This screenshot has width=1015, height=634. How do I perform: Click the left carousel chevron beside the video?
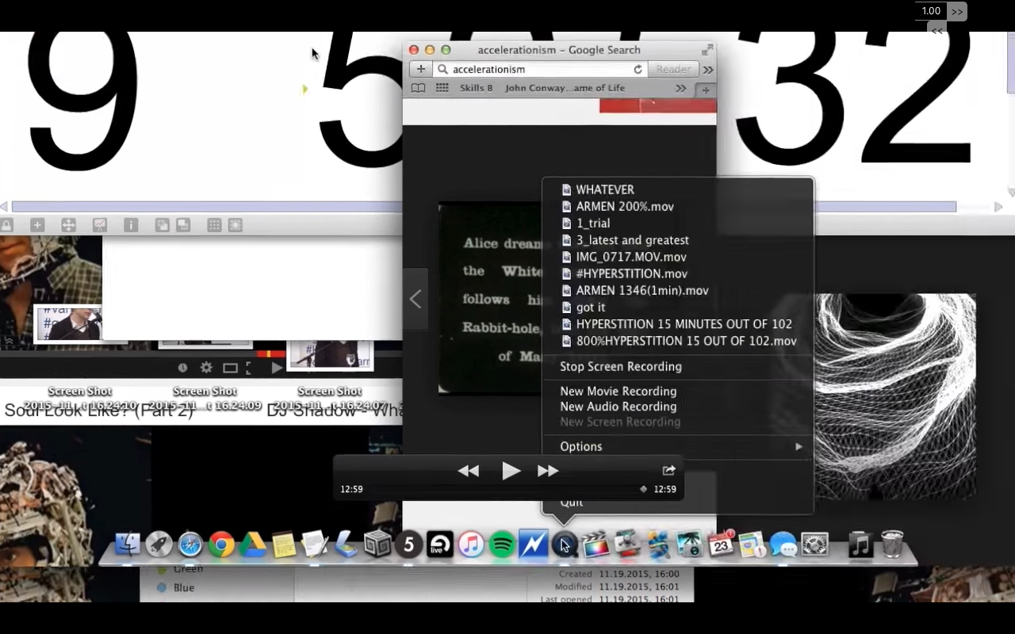pyautogui.click(x=415, y=299)
